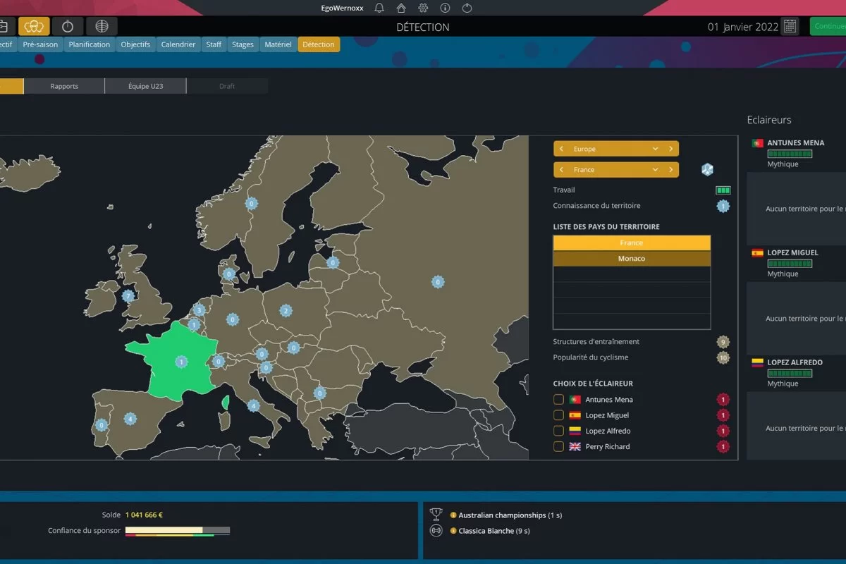Click the blue territory icon beside France
Viewport: 846px width, 564px height.
point(707,169)
